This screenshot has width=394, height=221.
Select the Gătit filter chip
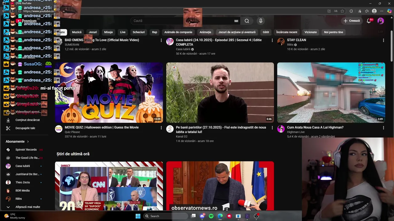click(x=266, y=32)
